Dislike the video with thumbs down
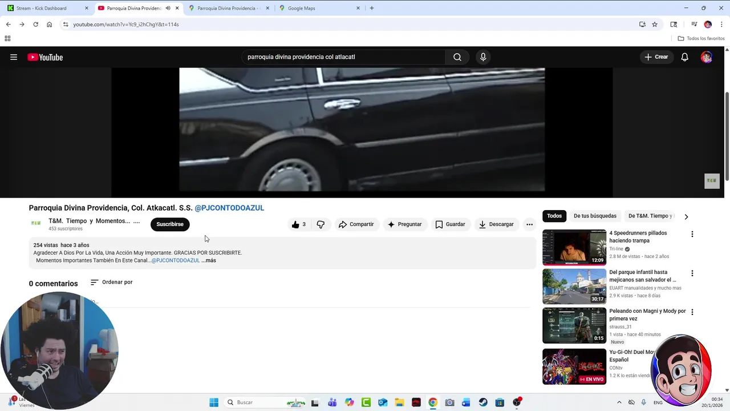The height and width of the screenshot is (411, 730). (x=321, y=224)
